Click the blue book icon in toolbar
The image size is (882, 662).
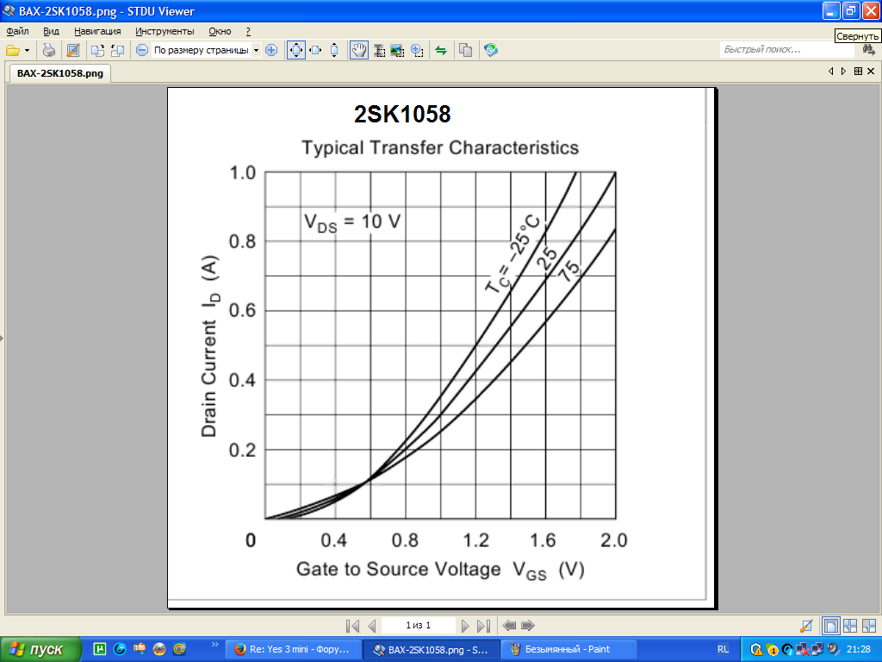[491, 51]
